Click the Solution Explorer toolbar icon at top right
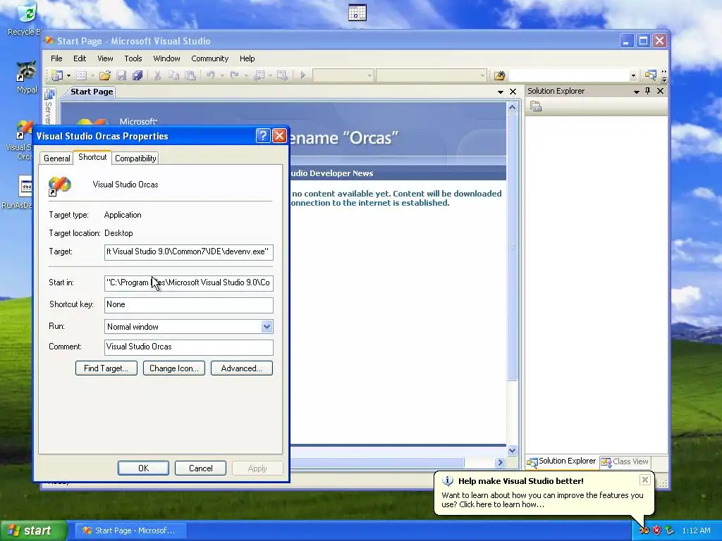 tap(650, 75)
